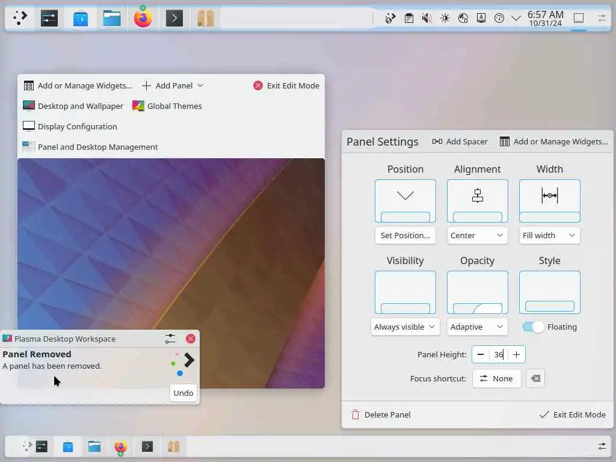Launch Firefox from the top panel
The height and width of the screenshot is (462, 616).
143,18
